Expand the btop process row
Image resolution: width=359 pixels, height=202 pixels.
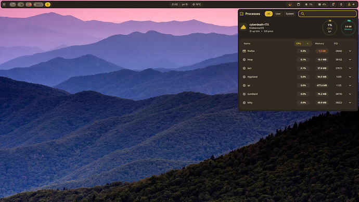pos(350,59)
